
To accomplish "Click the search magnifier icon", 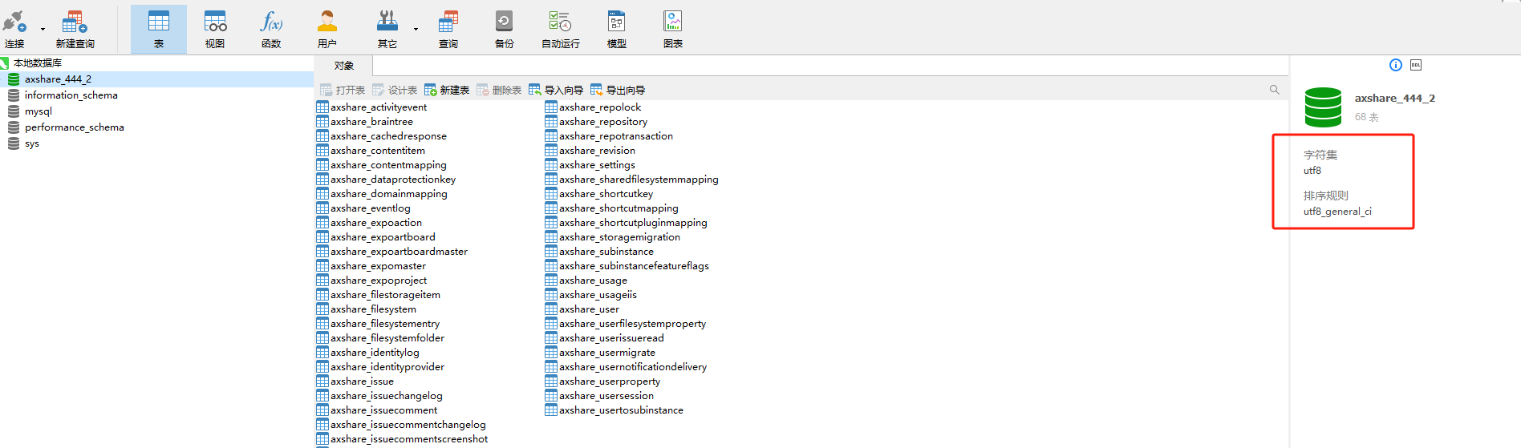I will pos(1274,90).
